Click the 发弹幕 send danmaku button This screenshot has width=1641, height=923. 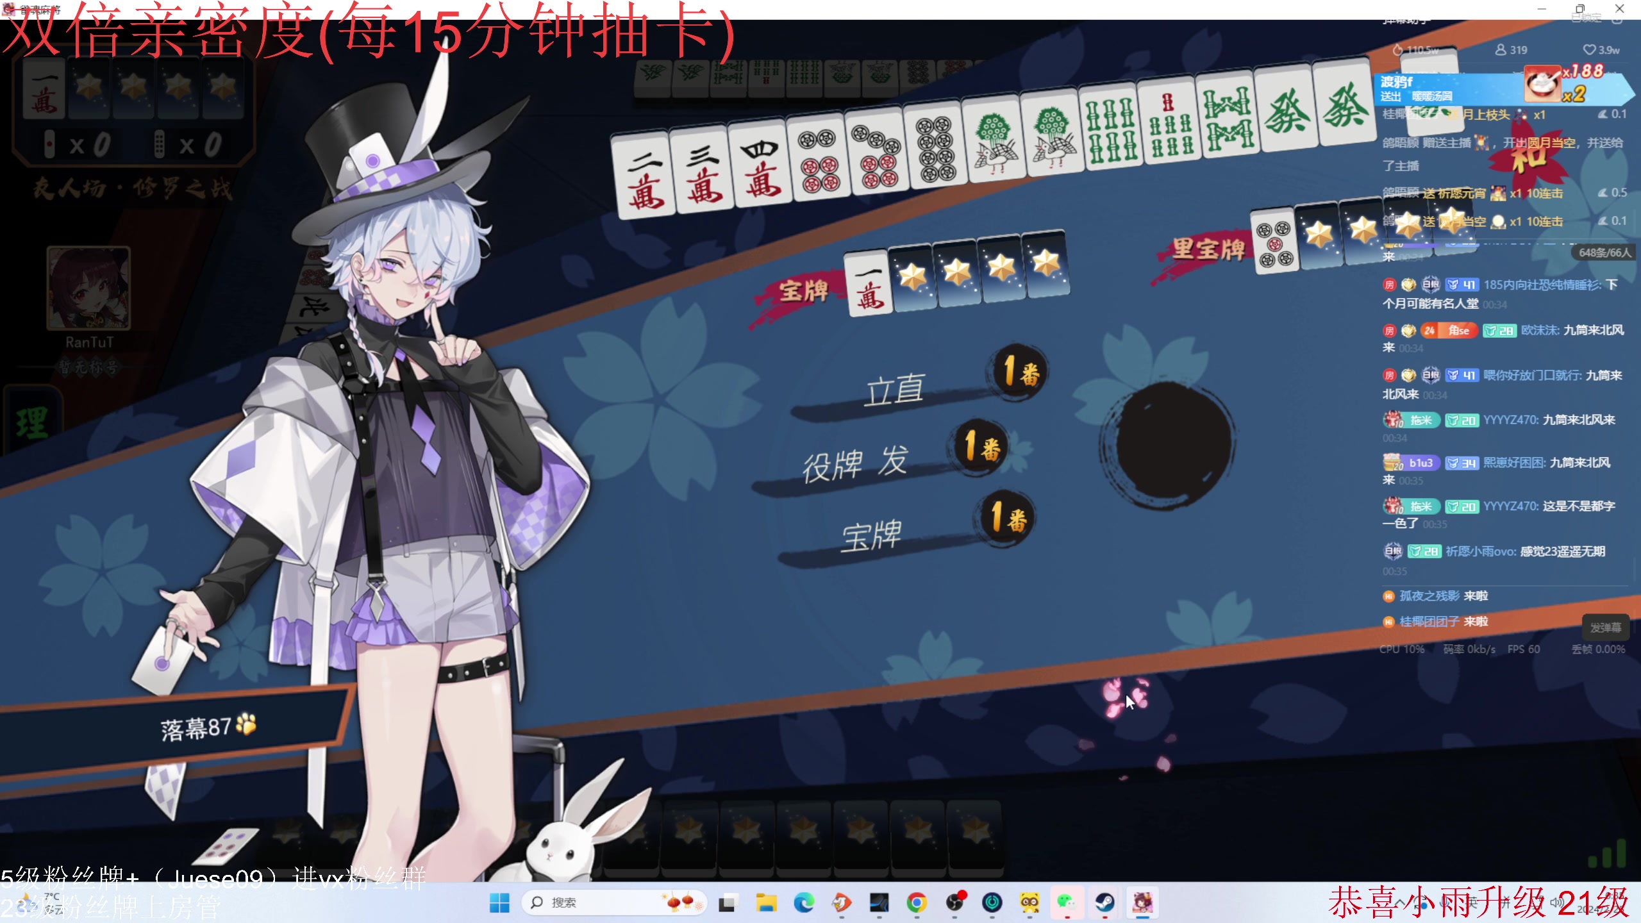(1605, 628)
